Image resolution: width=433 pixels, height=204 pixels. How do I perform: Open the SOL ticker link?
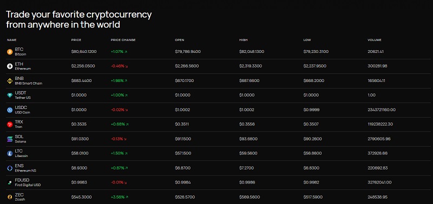pos(19,137)
